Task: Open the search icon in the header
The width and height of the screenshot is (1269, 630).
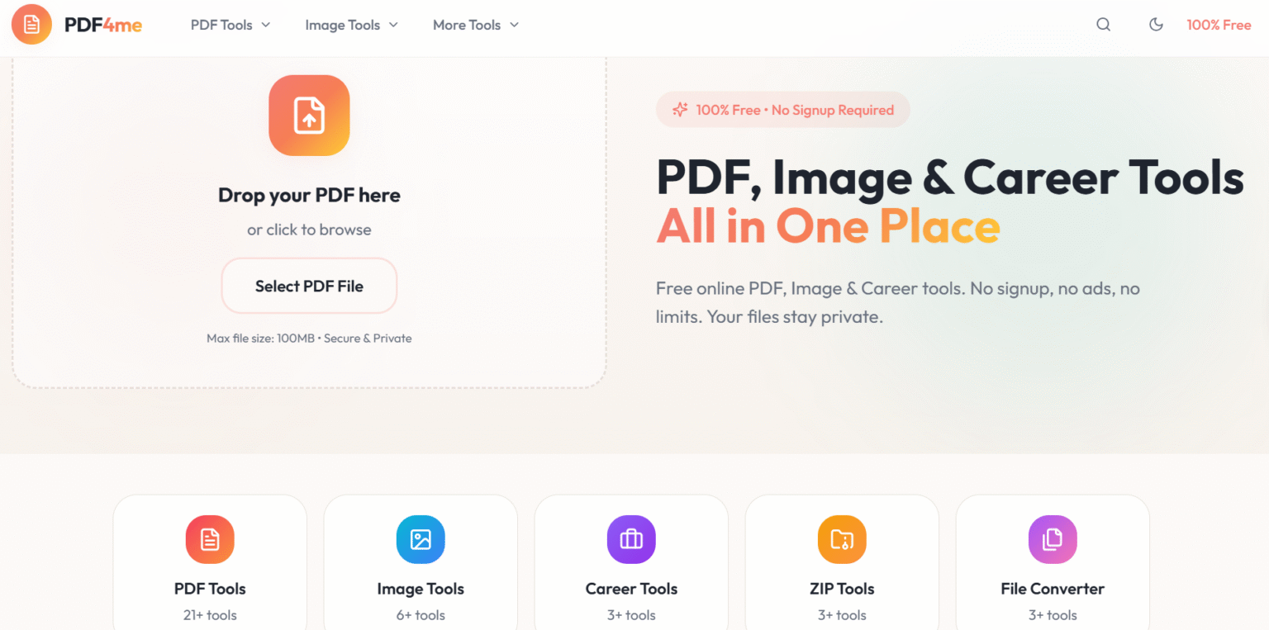Action: click(1103, 25)
